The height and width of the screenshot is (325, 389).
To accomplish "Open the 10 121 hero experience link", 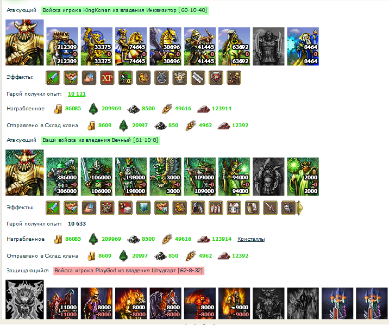I will click(77, 94).
